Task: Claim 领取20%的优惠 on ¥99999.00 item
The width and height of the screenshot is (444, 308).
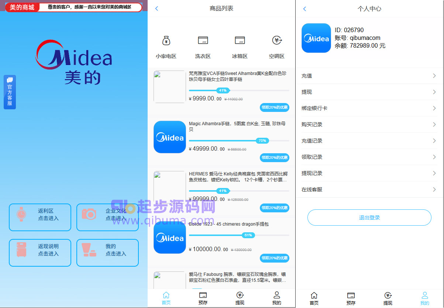Action: click(275, 208)
